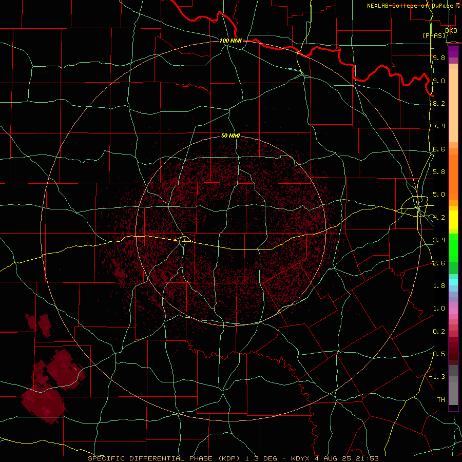Image resolution: width=462 pixels, height=462 pixels.
Task: Click the large peach color bar segment
Action: [453, 105]
